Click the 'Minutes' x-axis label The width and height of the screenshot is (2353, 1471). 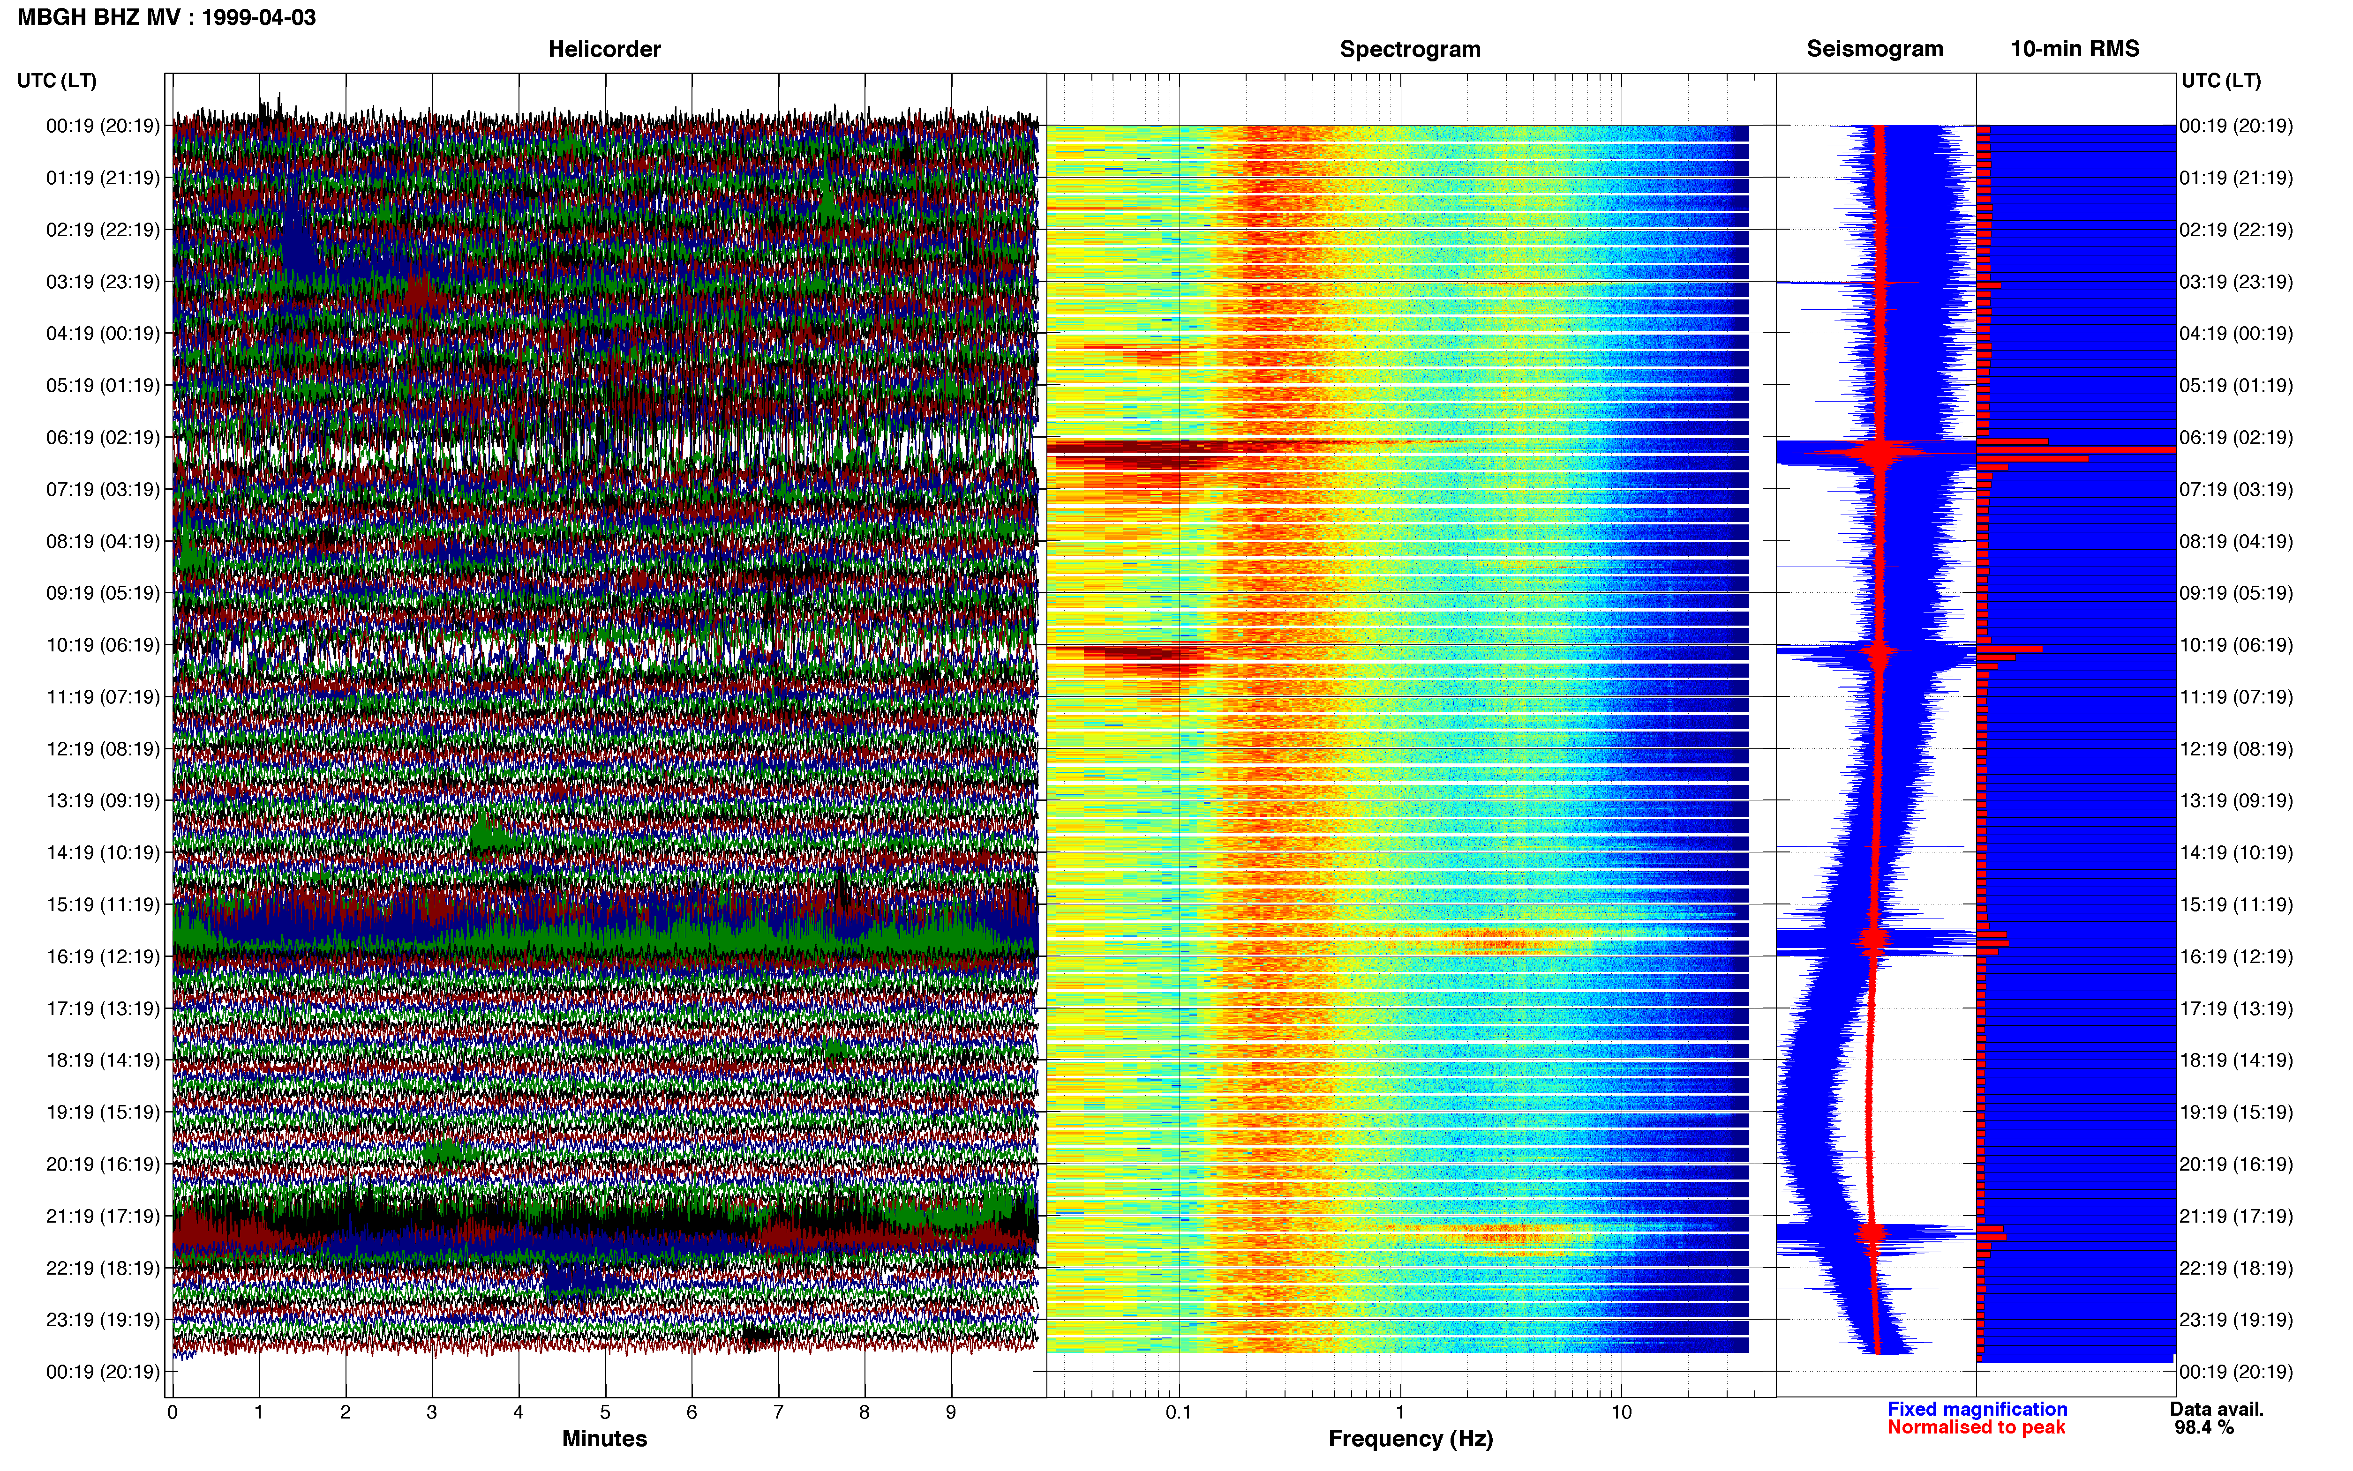[x=604, y=1439]
